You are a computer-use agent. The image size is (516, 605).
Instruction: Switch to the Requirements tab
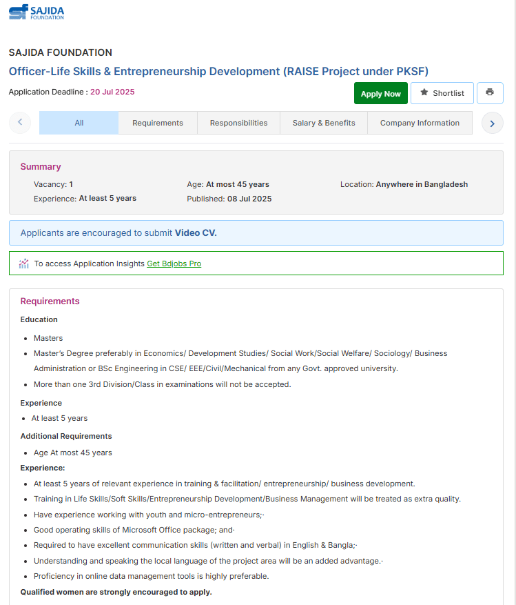click(158, 123)
